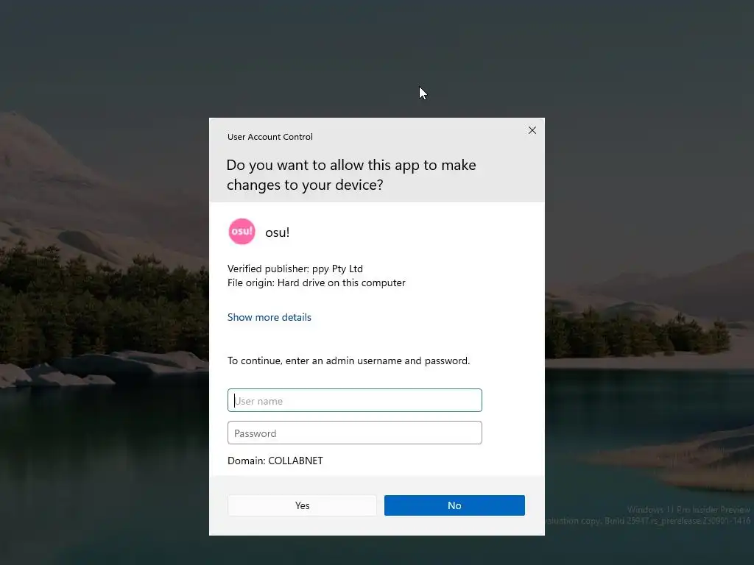Close the User Account Control dialog

click(x=532, y=130)
